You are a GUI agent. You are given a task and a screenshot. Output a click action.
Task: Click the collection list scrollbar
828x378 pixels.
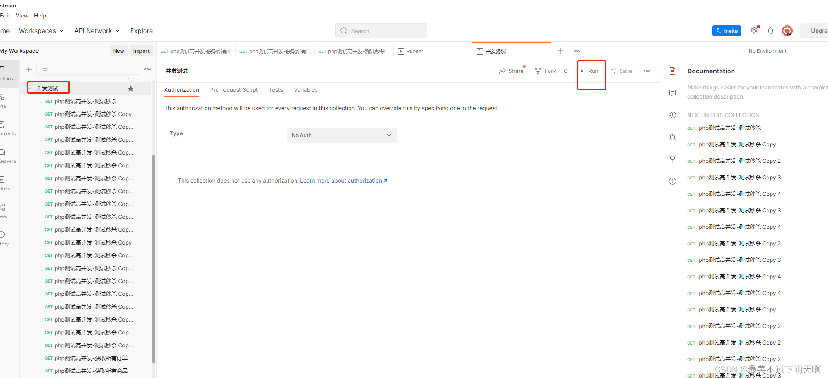pos(154,259)
